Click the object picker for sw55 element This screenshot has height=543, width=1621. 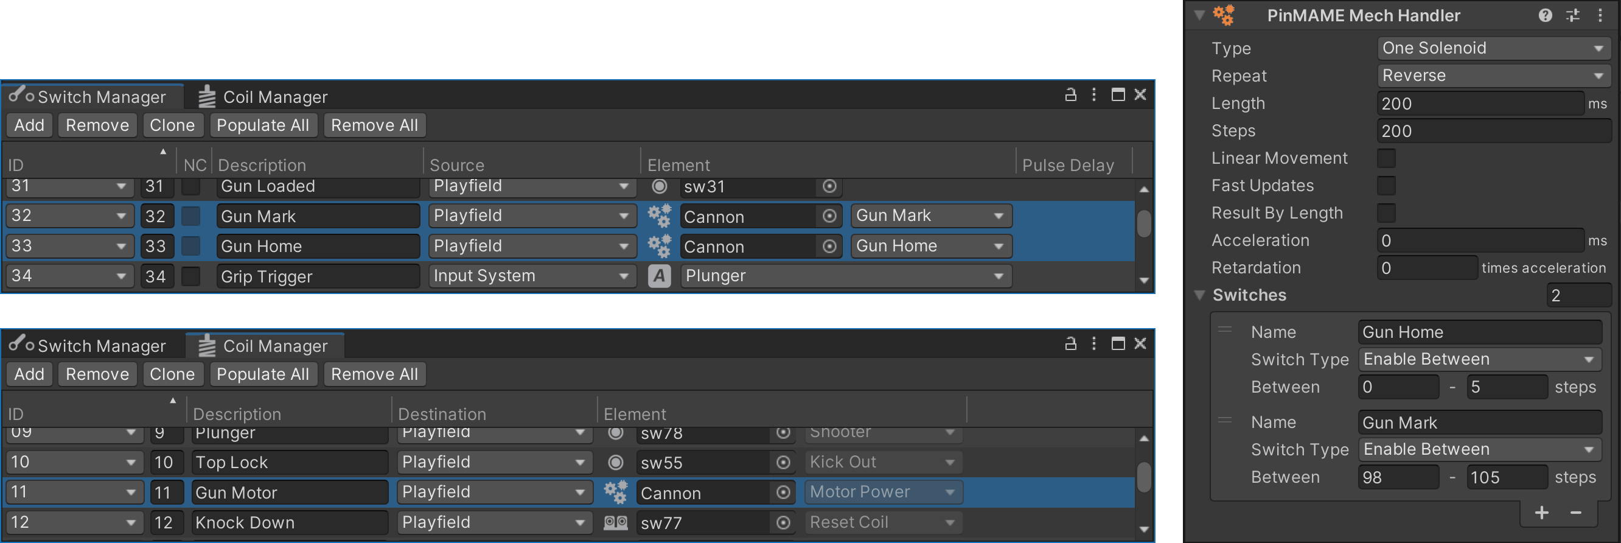coord(783,463)
